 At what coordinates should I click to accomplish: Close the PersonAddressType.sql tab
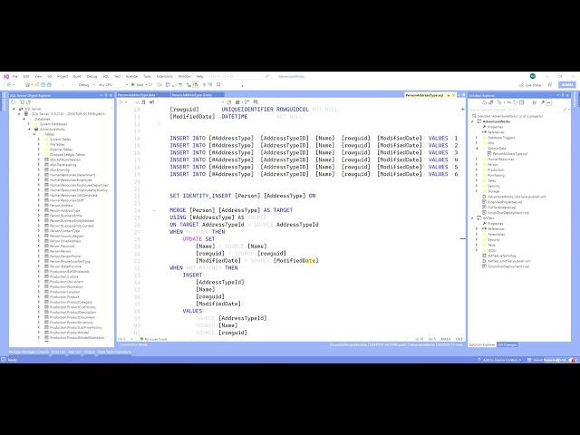point(454,95)
